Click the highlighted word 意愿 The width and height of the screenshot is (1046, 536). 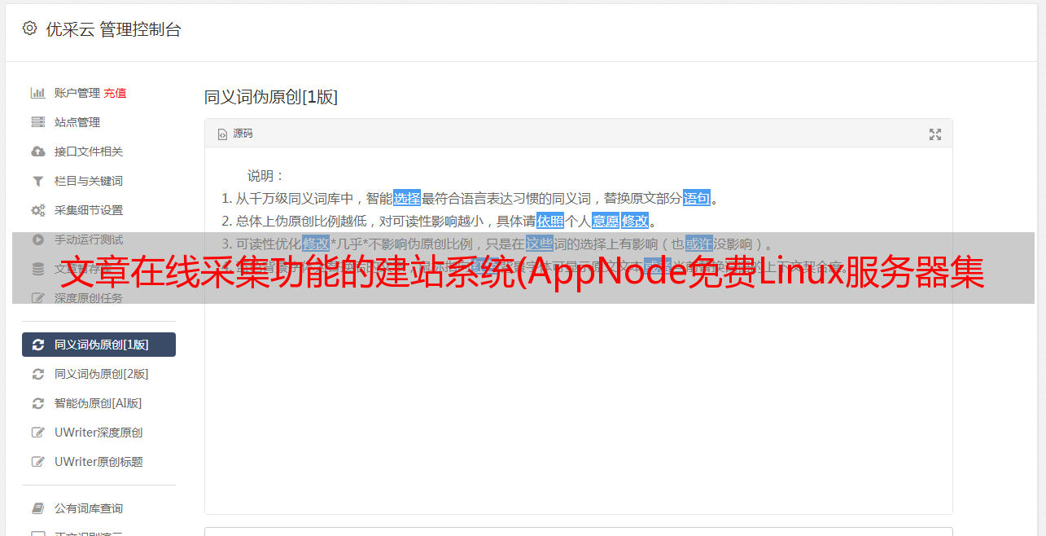tap(606, 221)
